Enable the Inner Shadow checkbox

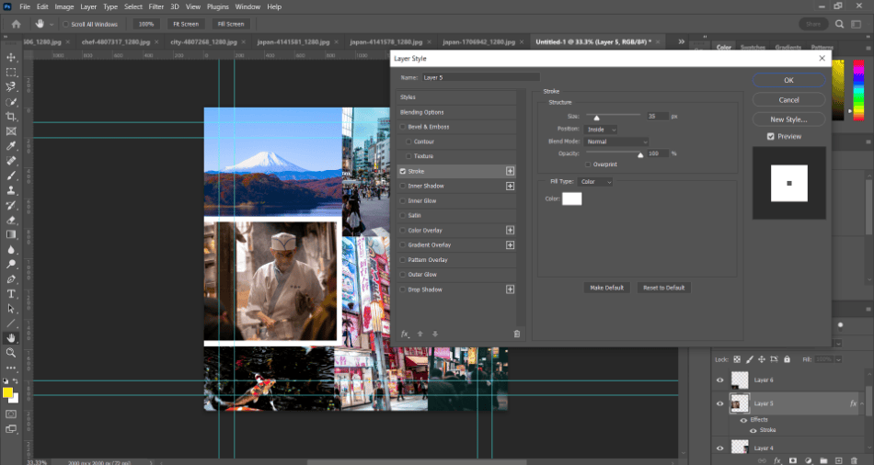pos(402,186)
